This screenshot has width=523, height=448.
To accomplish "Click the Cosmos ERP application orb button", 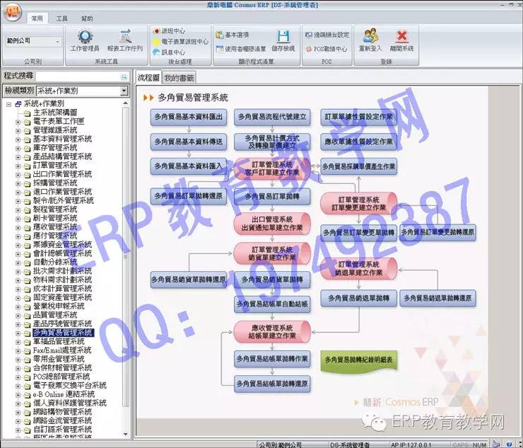I will 13,14.
